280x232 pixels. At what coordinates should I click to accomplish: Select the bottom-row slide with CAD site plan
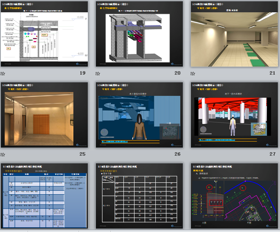pos(234,196)
